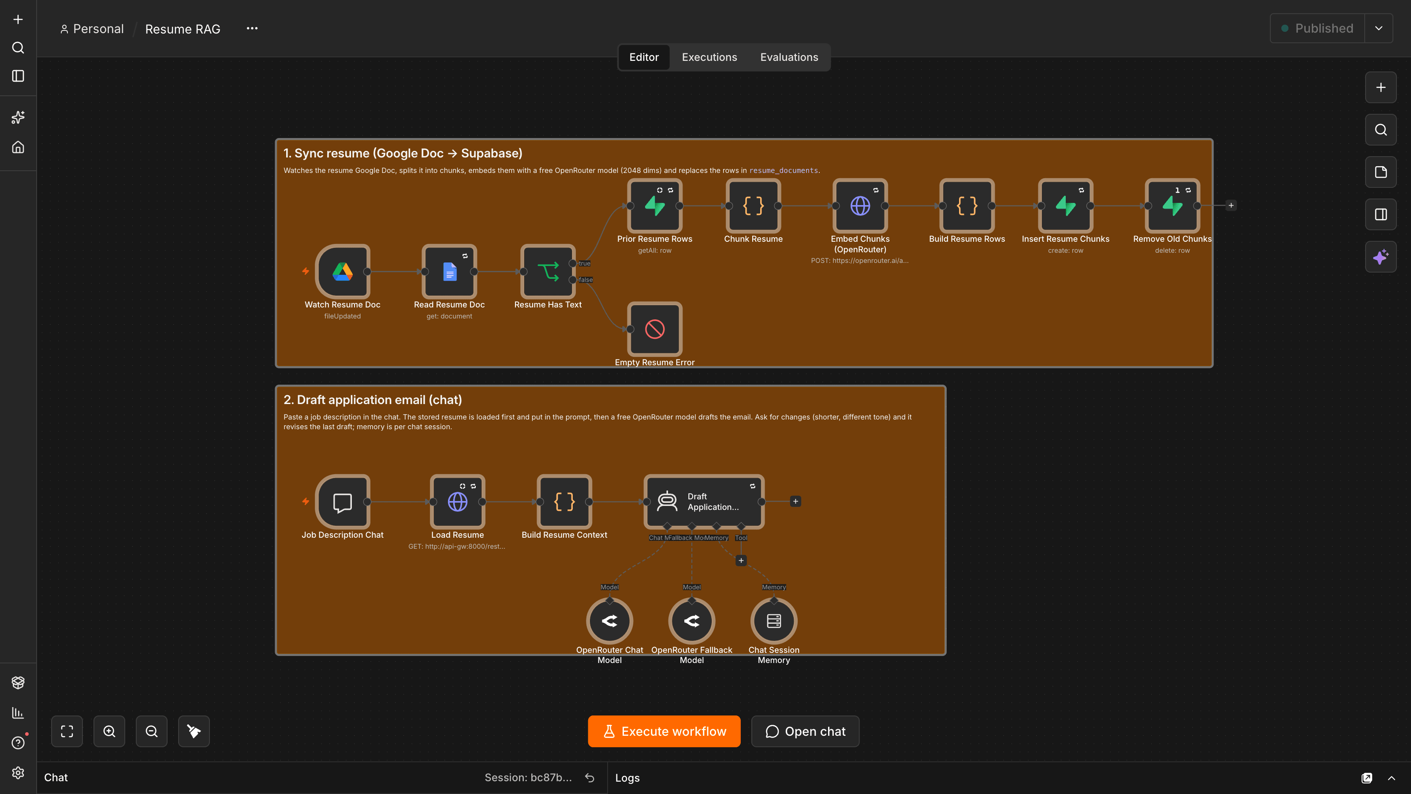
Task: Select the OpenRouter Fallback Model node
Action: tap(692, 621)
